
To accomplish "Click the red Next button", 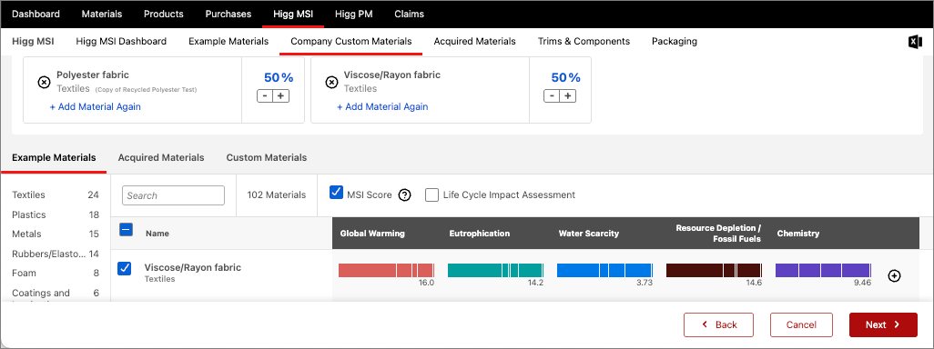I will point(883,324).
